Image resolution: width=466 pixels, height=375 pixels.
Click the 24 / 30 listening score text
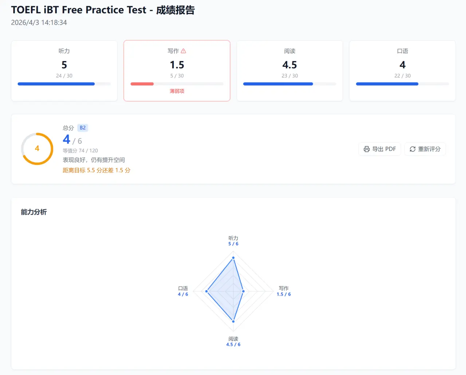pyautogui.click(x=64, y=76)
